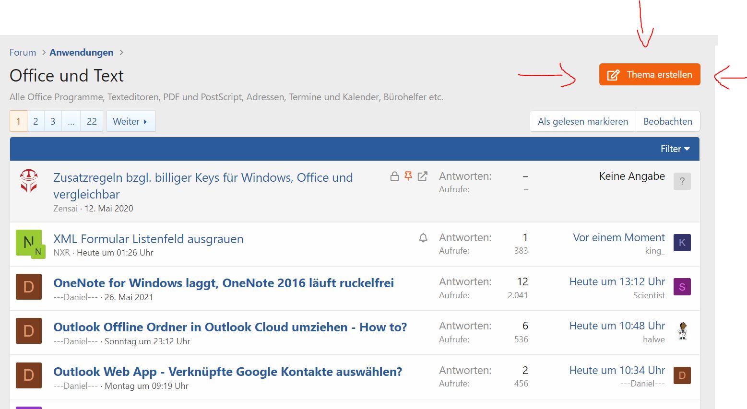Click king_'s K avatar
The height and width of the screenshot is (409, 747).
(x=682, y=243)
